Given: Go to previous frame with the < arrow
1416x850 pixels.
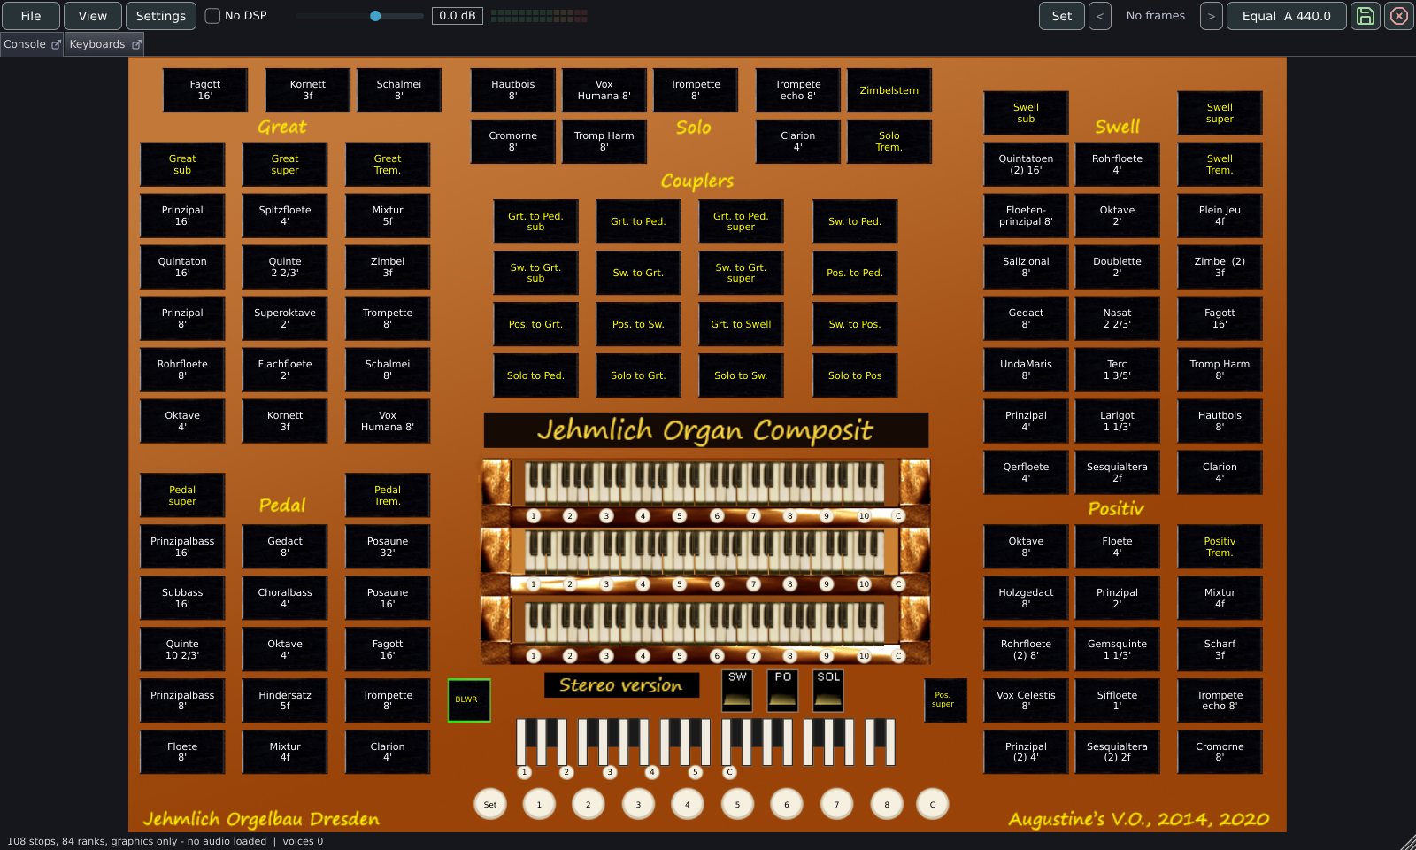Looking at the screenshot, I should [1100, 16].
